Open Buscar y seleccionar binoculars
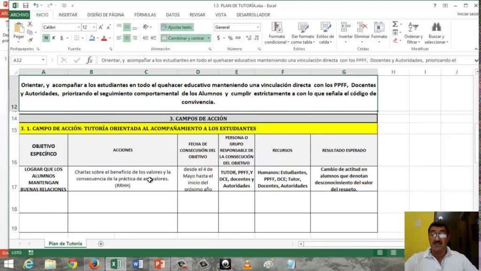The width and height of the screenshot is (481, 271). pos(436,28)
